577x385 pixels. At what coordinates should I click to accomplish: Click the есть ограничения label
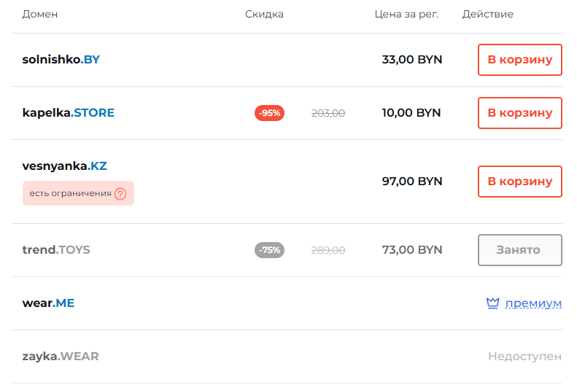tap(70, 194)
